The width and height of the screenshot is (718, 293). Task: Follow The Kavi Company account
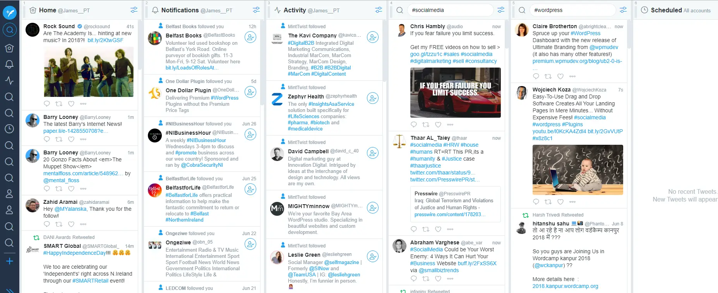[373, 37]
